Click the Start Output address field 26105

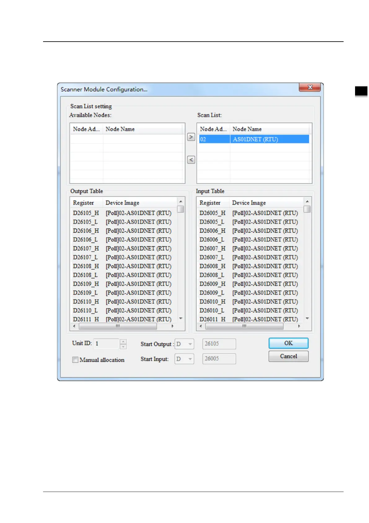point(219,344)
